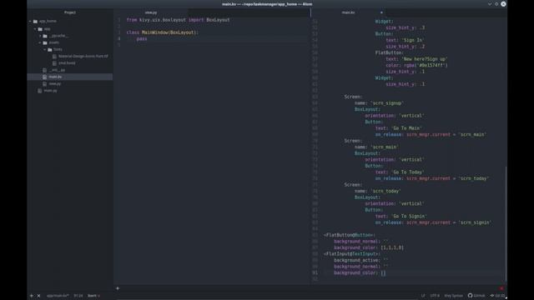The width and height of the screenshot is (534, 300).
Task: Click the main.py file icon in tree
Action: pyautogui.click(x=40, y=91)
